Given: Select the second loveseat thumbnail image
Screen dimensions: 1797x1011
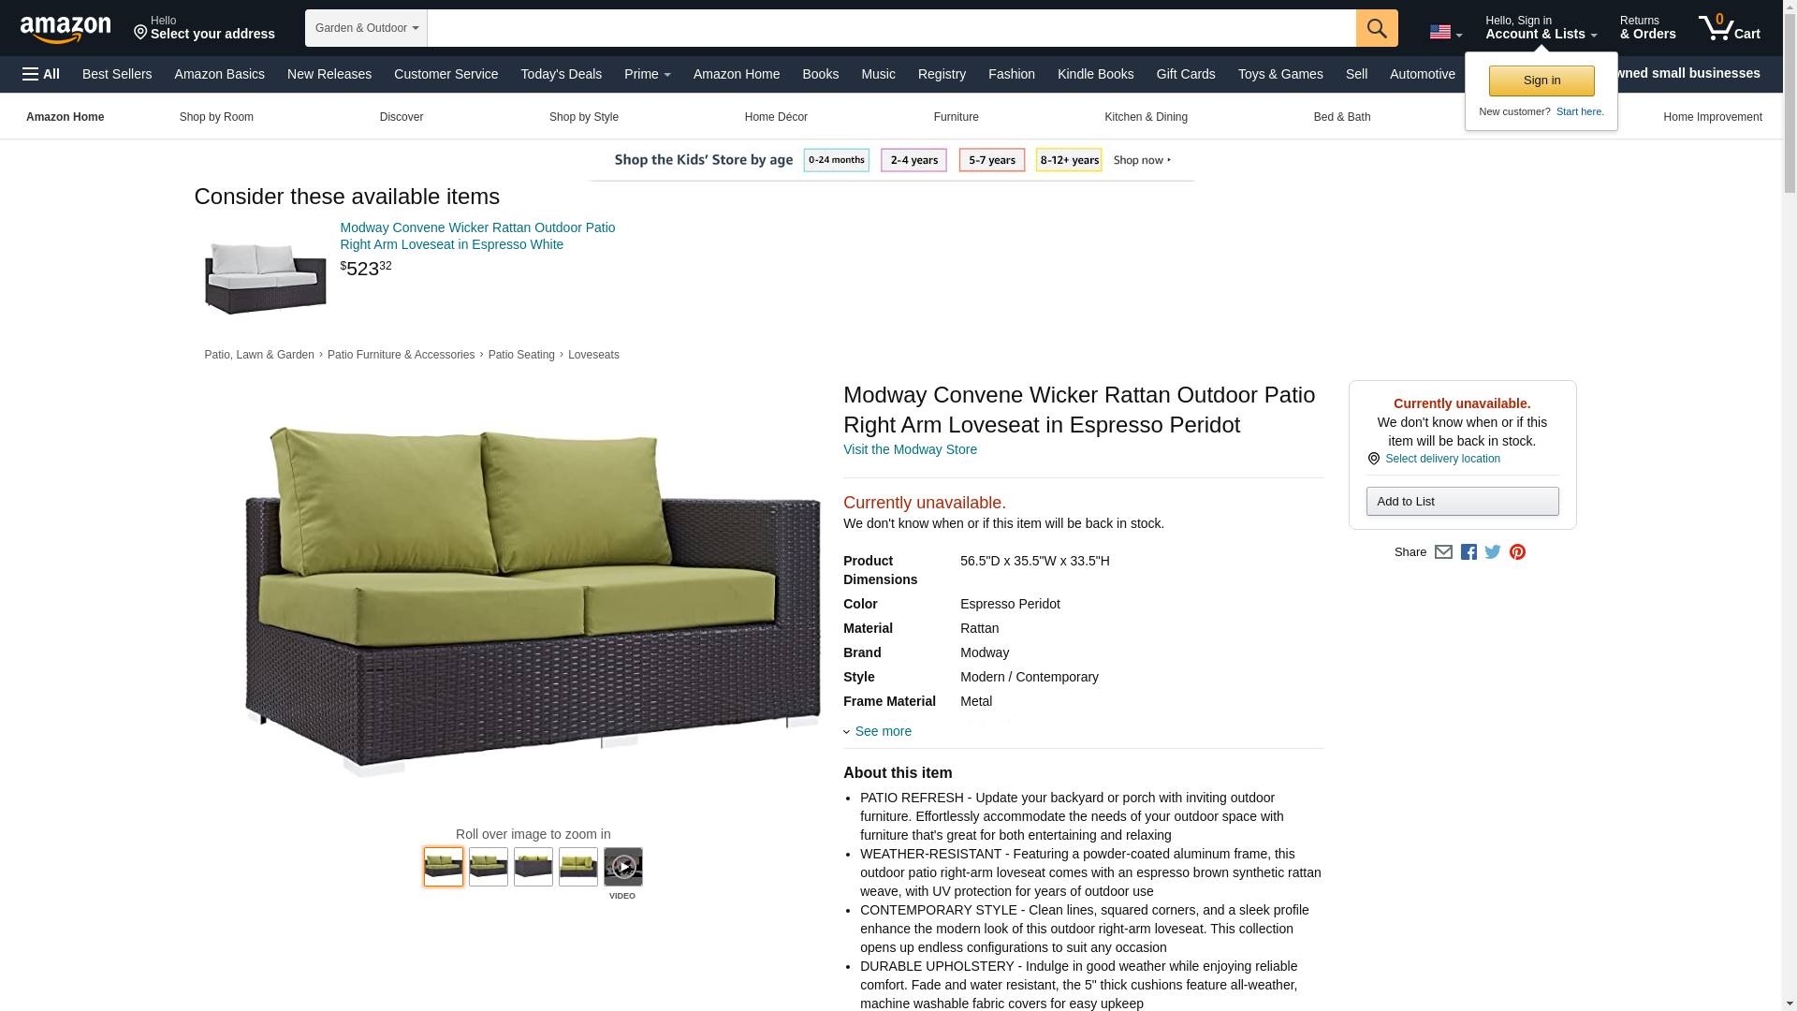Looking at the screenshot, I should [x=489, y=867].
